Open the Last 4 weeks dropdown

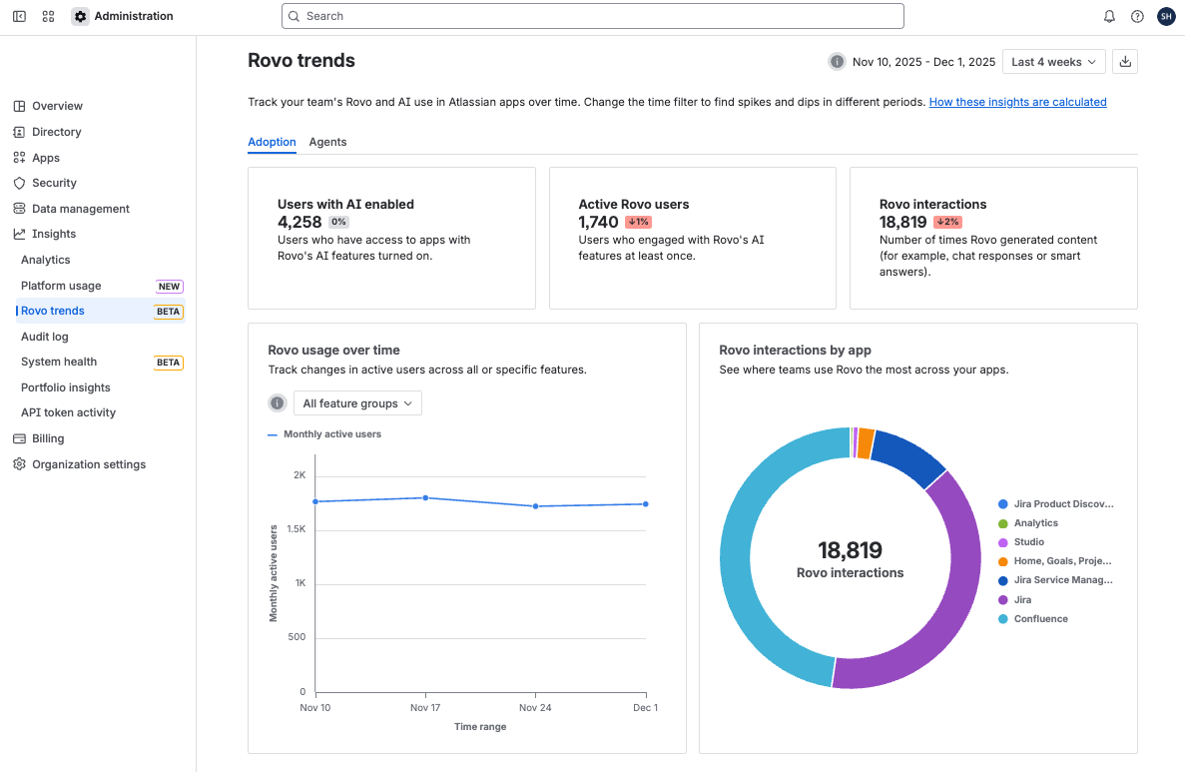coord(1053,61)
